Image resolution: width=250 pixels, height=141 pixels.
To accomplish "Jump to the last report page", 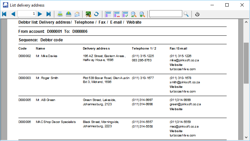I will click(48, 14).
